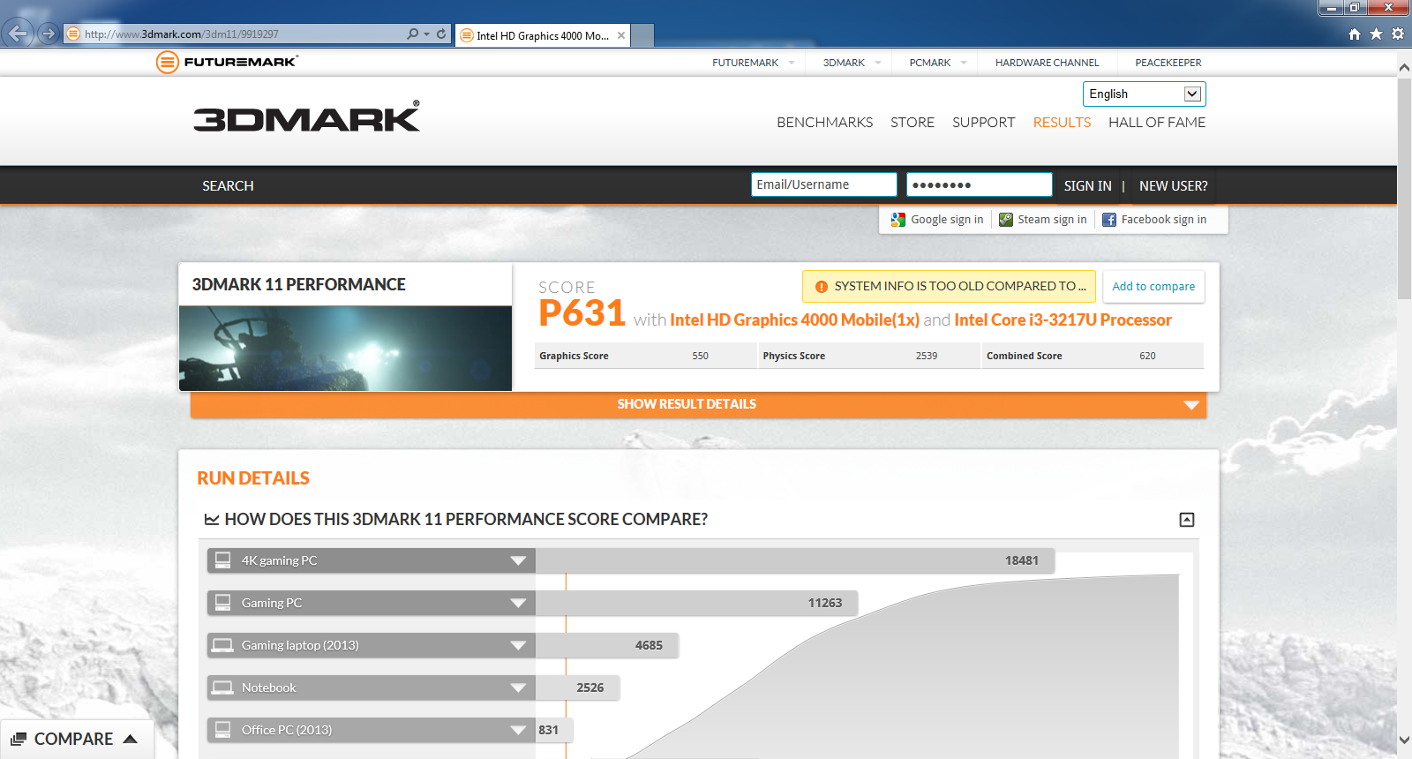Viewport: 1412px width, 759px height.
Task: Go forward using browser forward arrow
Action: 49,34
